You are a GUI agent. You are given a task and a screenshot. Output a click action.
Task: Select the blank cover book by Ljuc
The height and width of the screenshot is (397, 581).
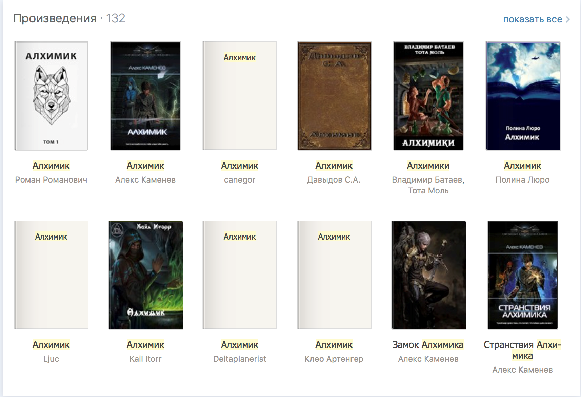point(51,275)
